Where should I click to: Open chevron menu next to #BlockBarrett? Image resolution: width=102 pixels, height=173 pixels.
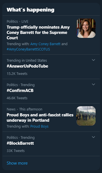[x=93, y=137]
